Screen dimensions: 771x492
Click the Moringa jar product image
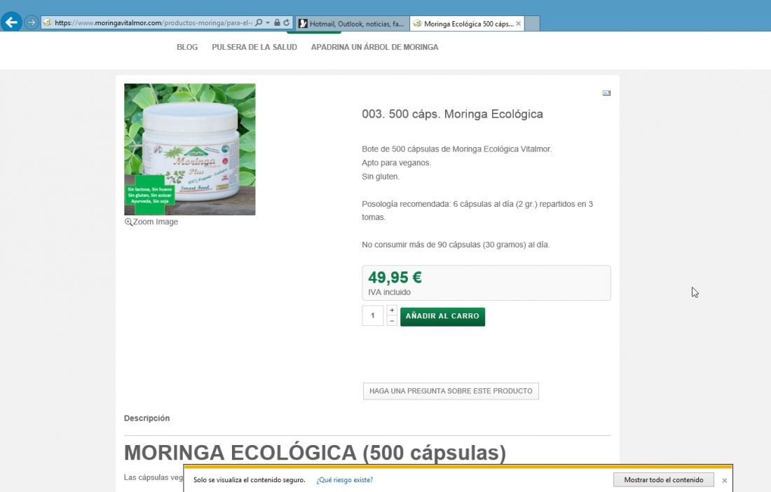[x=190, y=149]
